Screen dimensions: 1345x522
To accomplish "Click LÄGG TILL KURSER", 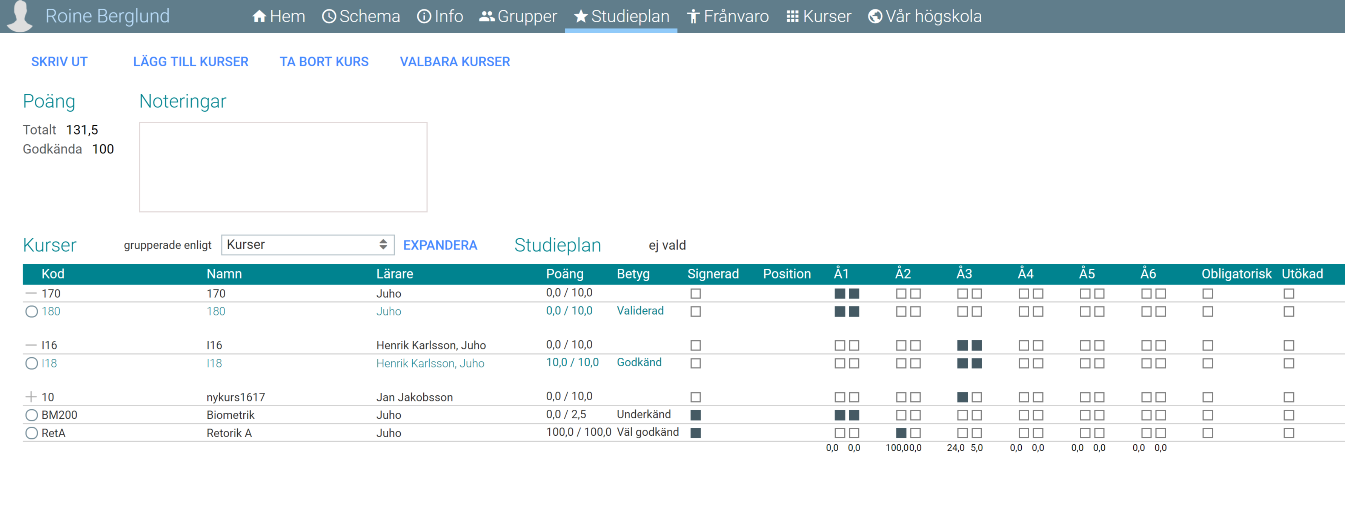I will pos(191,61).
